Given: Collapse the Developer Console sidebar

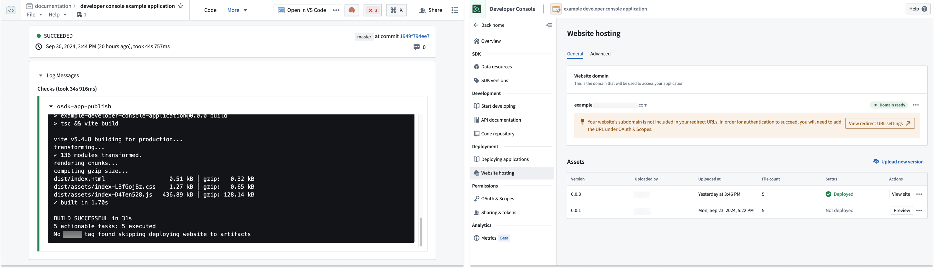Looking at the screenshot, I should click(549, 25).
